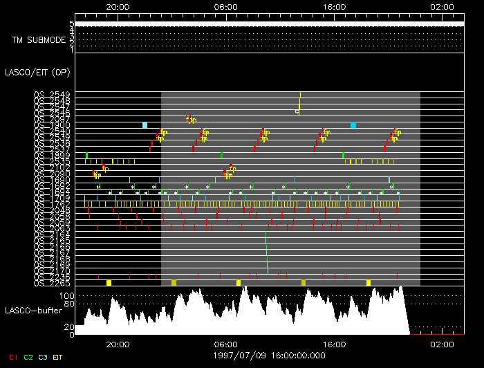The image size is (484, 368).
Task: Click the cyan block on row OS_1900 left
Action: [x=145, y=125]
